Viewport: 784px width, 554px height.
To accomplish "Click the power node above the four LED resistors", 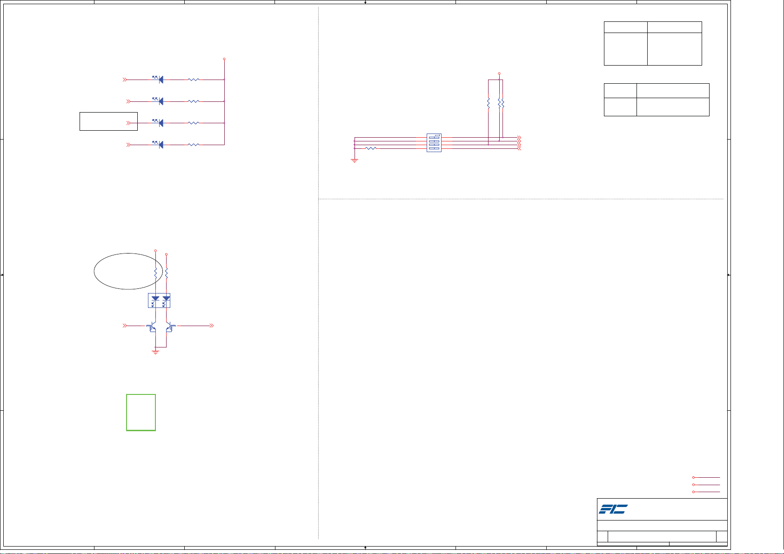I will 224,59.
